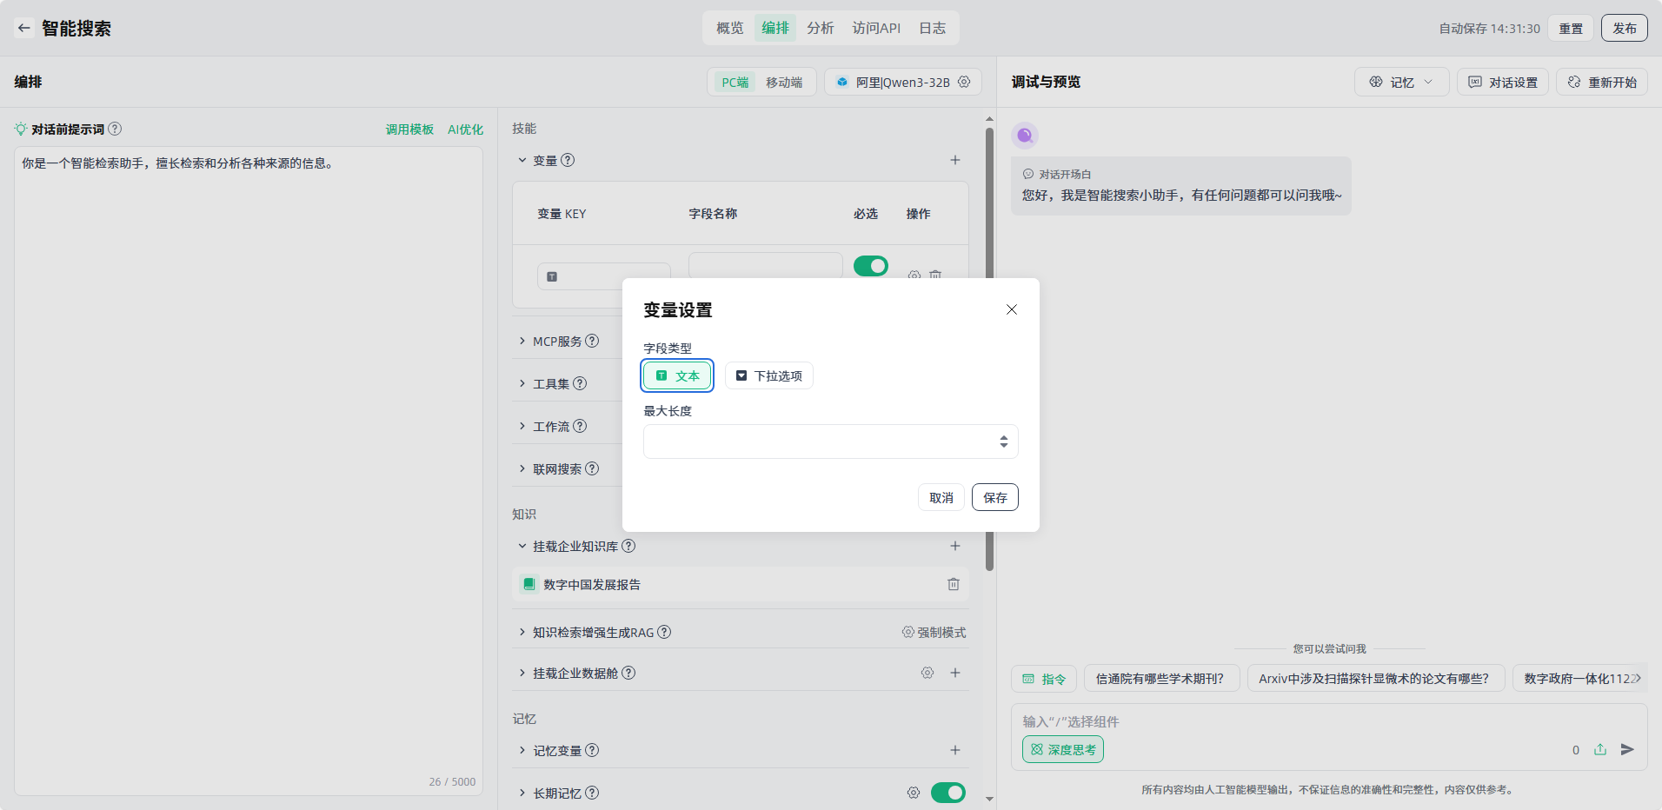
Task: Click the send message arrow icon
Action: pos(1627,749)
